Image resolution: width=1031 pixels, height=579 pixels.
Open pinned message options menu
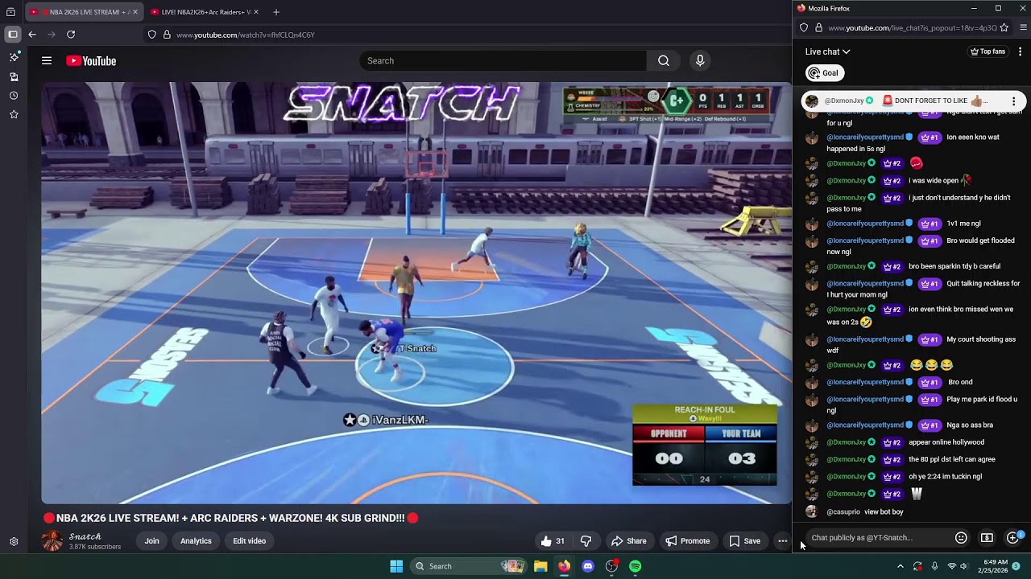tap(1013, 101)
